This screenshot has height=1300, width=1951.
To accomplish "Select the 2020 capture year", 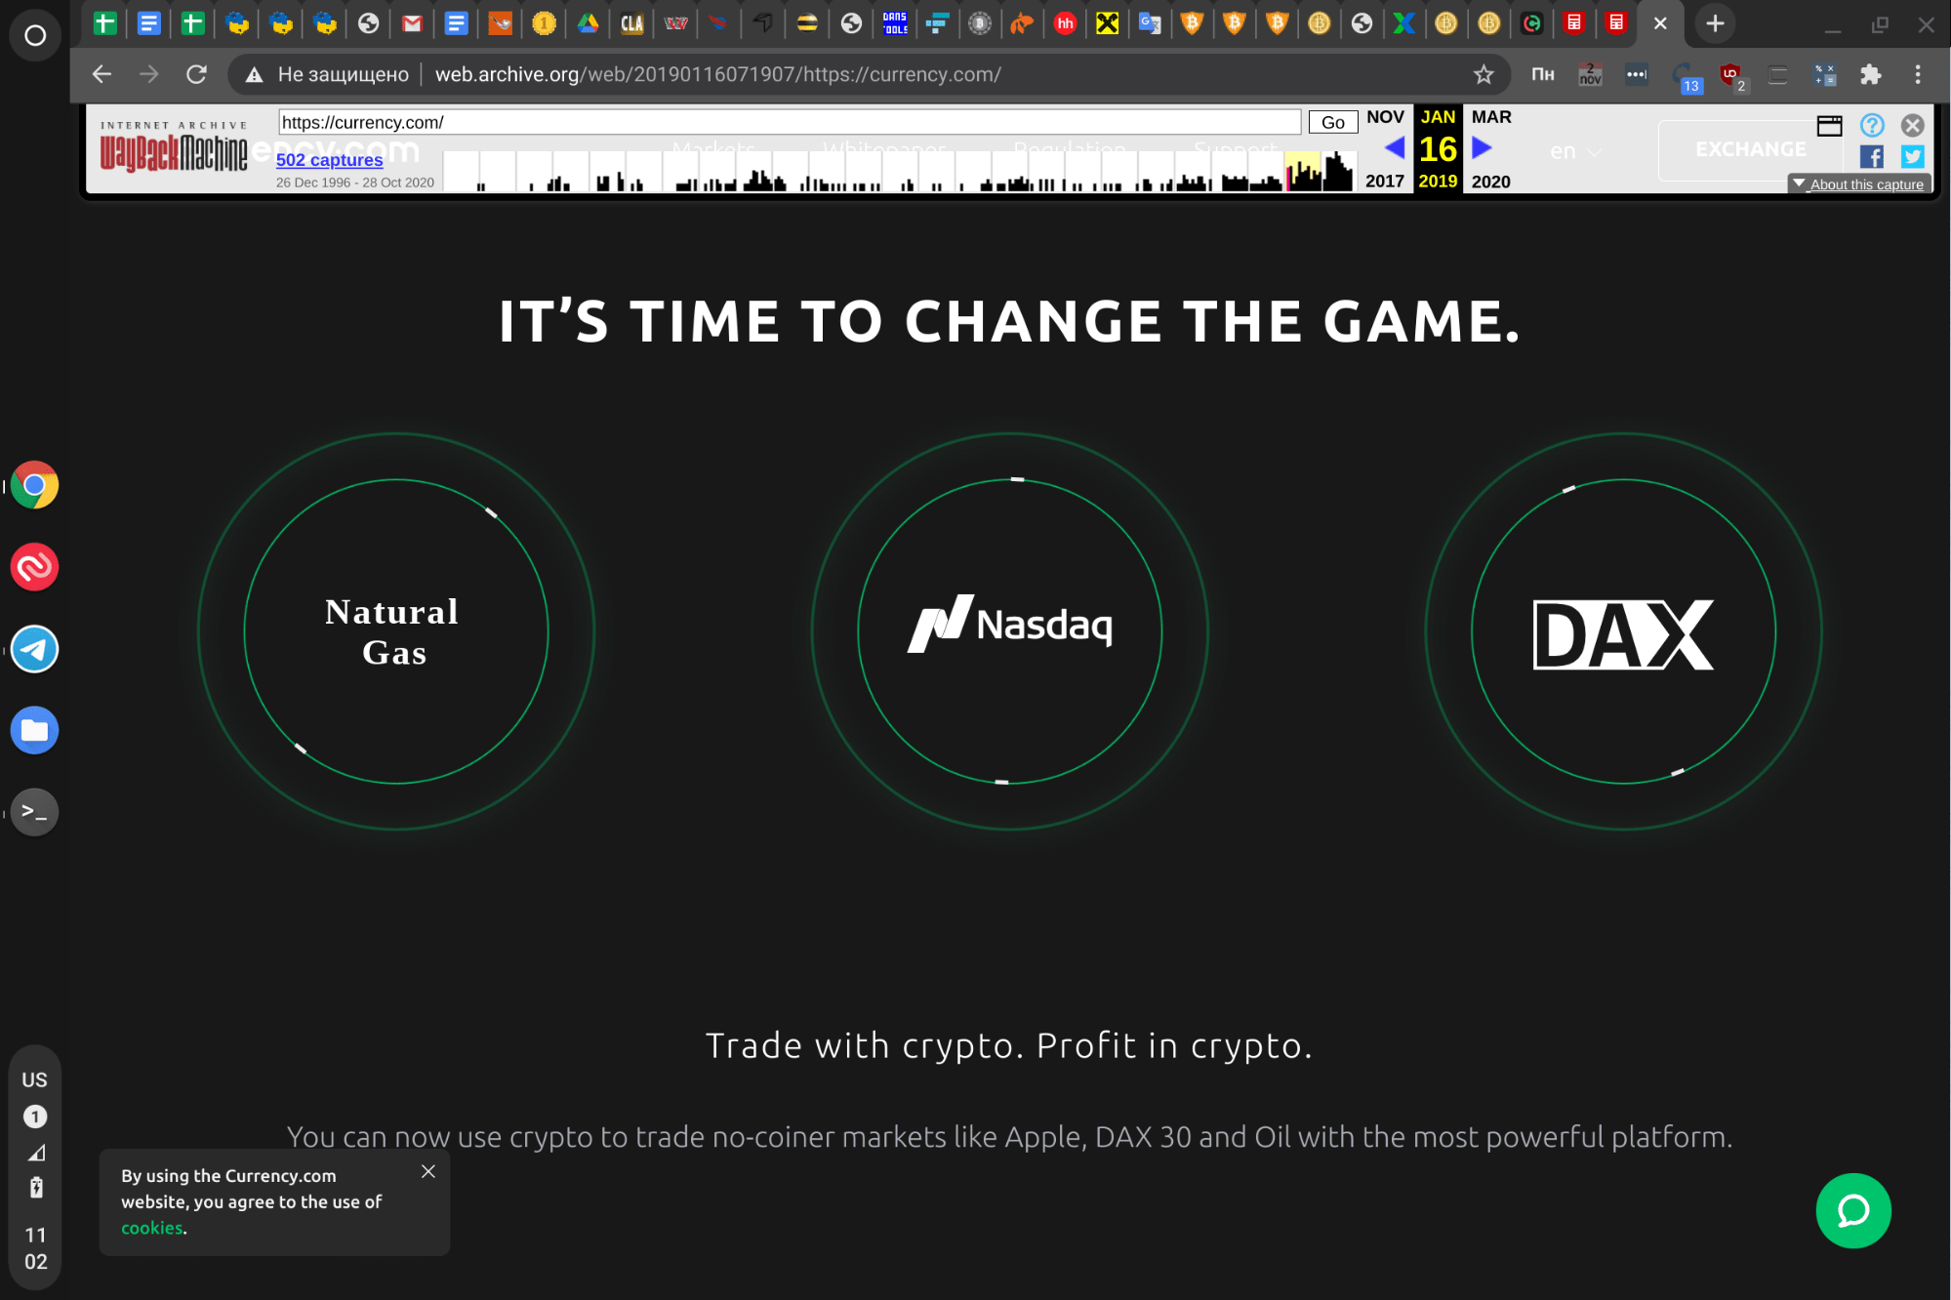I will [x=1490, y=182].
